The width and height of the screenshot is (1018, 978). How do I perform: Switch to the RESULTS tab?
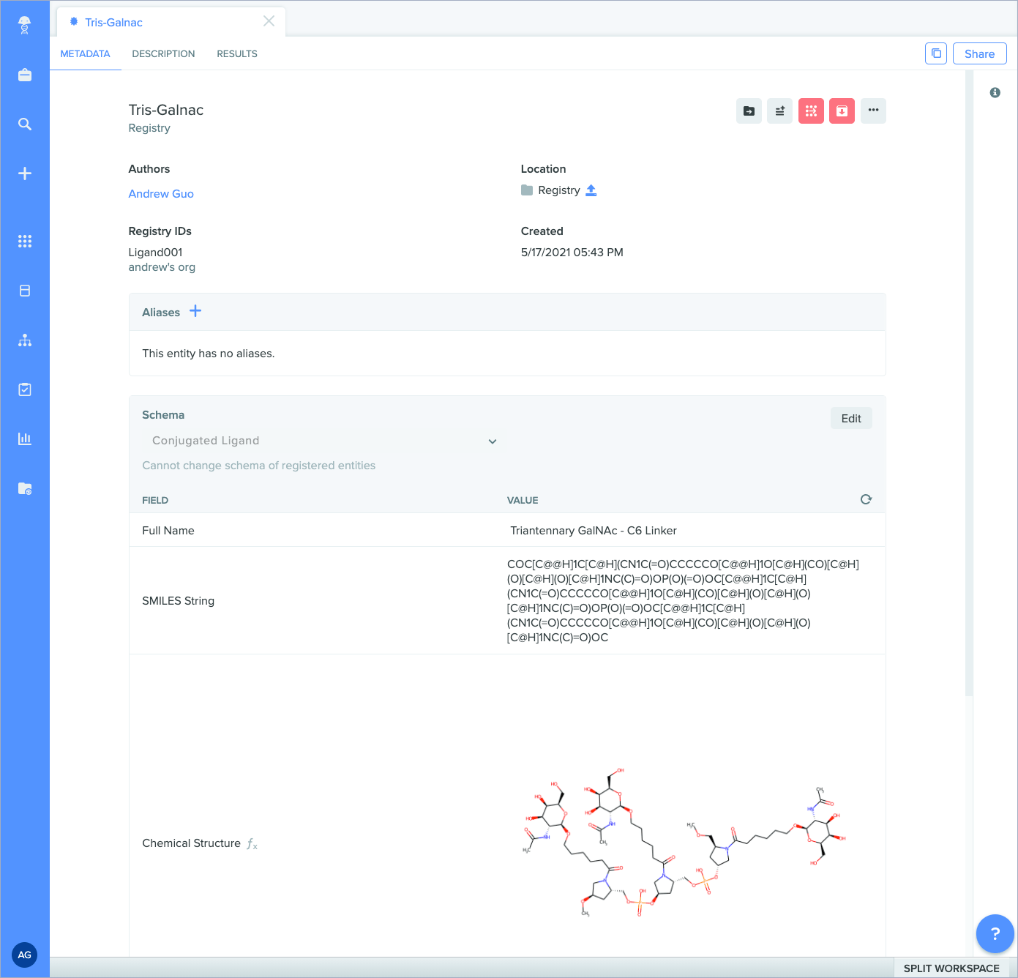(237, 53)
